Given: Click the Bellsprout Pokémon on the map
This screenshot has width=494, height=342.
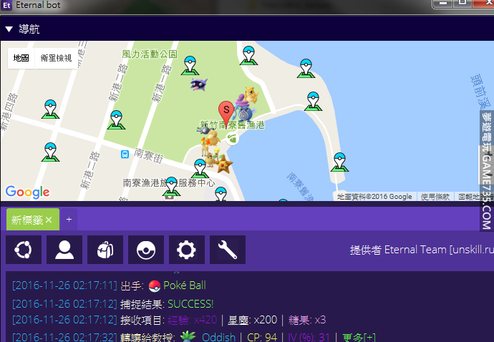Looking at the screenshot, I should pos(216,152).
